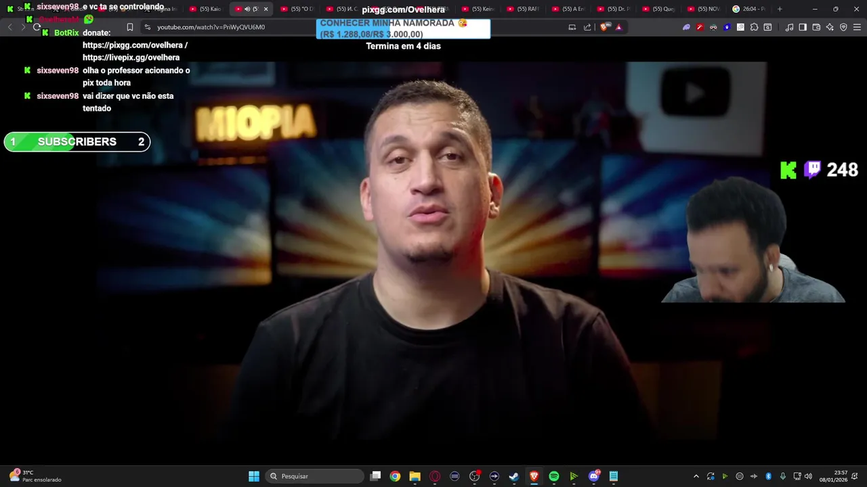Click the SUBSCRIBERS goal bar overlay
Screen dimensions: 867x487
coord(77,141)
